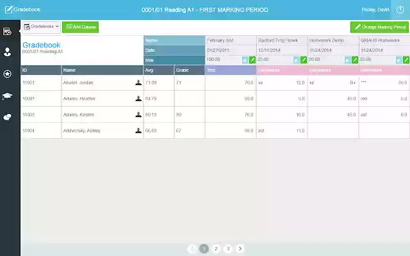Click the February test column name
The width and height of the screenshot is (410, 256).
point(220,40)
